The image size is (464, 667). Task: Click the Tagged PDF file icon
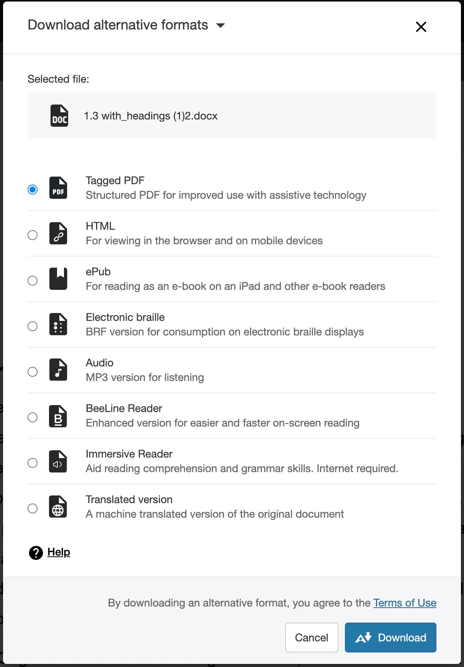tap(58, 188)
